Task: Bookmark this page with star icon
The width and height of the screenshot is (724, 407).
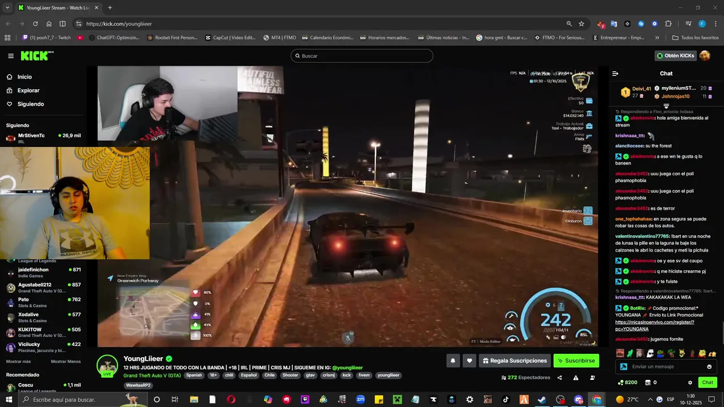Action: coord(581,24)
